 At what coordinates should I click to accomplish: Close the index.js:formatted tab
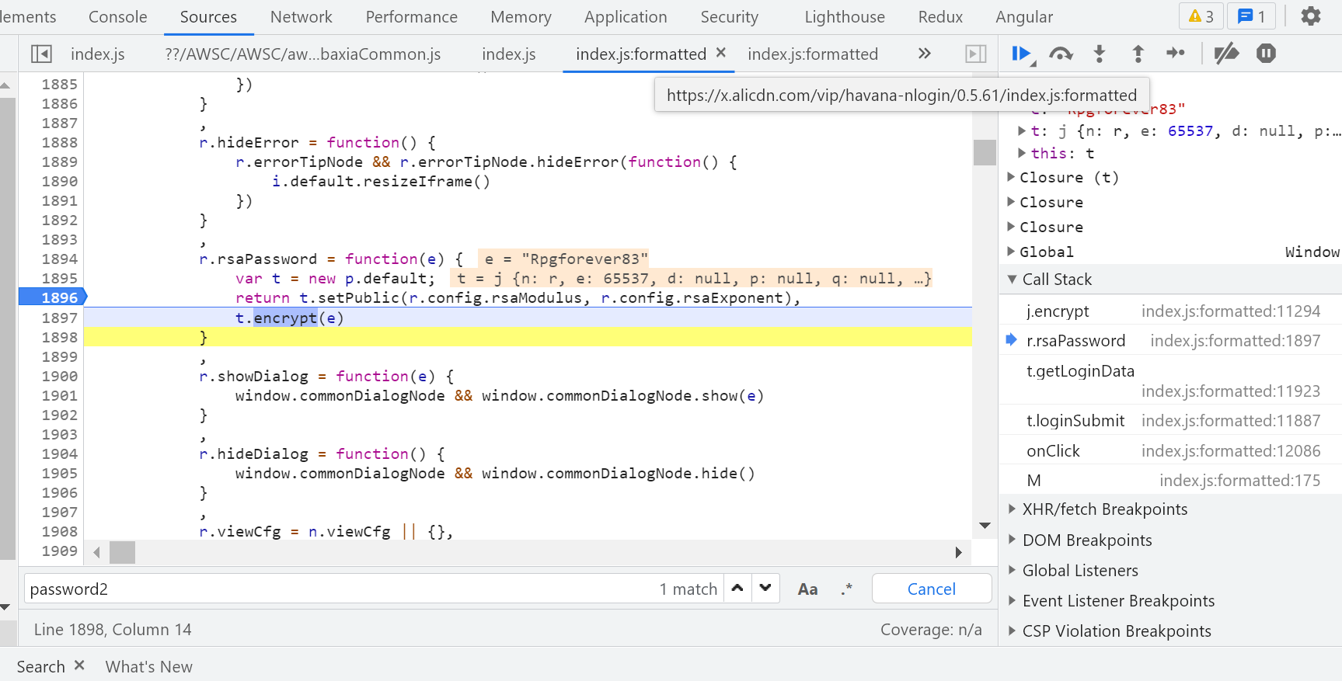[x=721, y=53]
